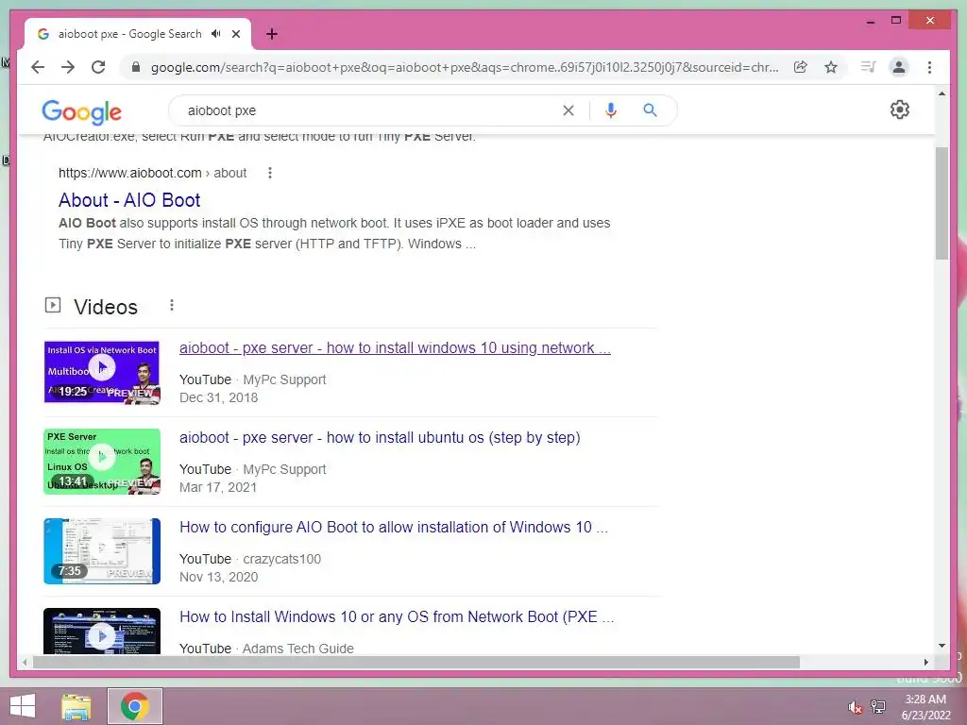Open the configure AIO Boot Windows 10 video link

[394, 527]
